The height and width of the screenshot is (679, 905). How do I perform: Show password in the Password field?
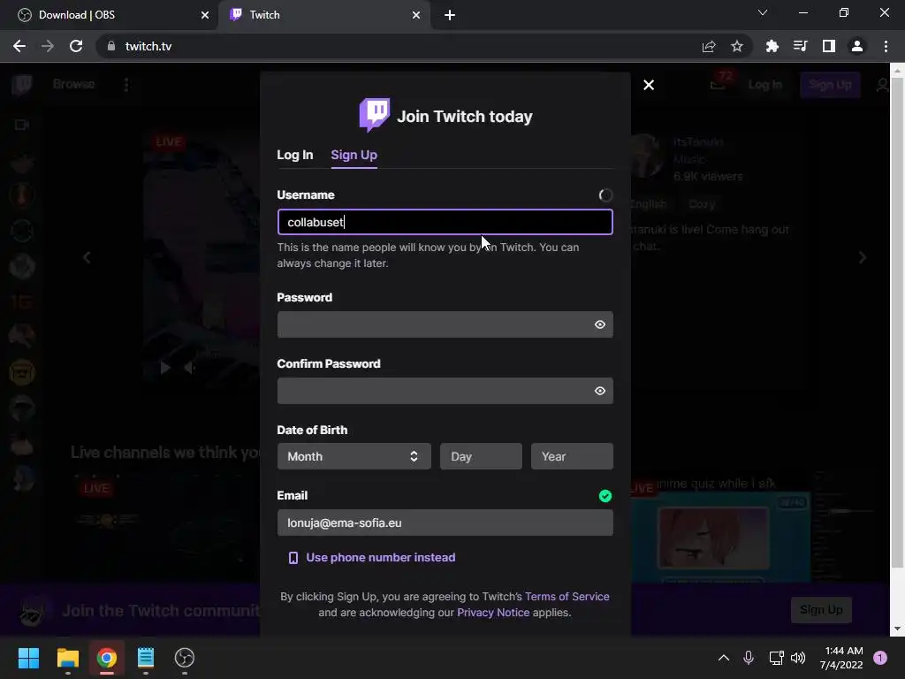tap(600, 324)
